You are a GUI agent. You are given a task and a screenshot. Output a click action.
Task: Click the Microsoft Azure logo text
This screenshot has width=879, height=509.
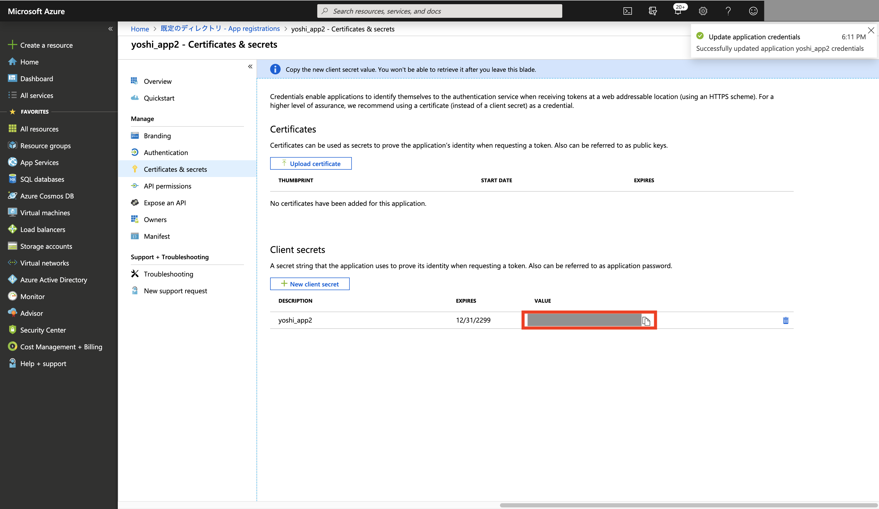point(36,11)
